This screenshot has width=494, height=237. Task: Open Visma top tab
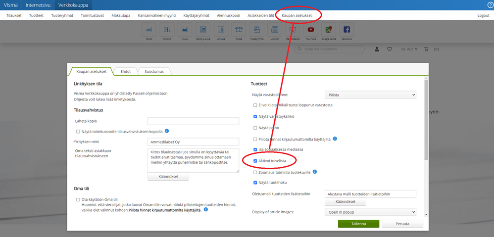[11, 5]
